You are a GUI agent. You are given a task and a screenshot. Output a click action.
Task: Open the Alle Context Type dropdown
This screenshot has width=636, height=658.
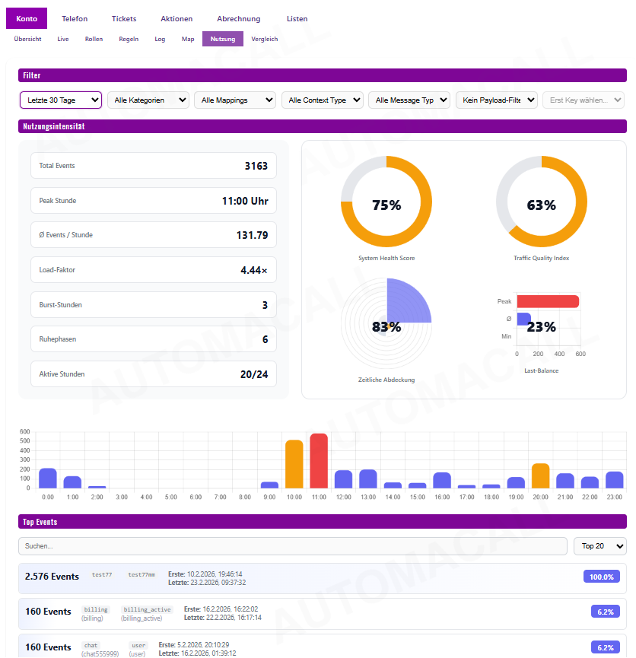[x=323, y=100]
